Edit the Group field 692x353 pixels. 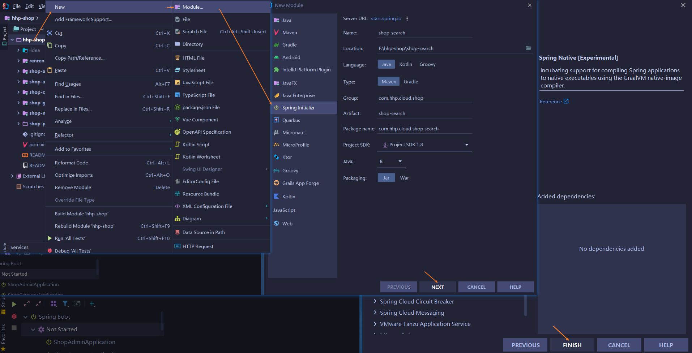[425, 98]
